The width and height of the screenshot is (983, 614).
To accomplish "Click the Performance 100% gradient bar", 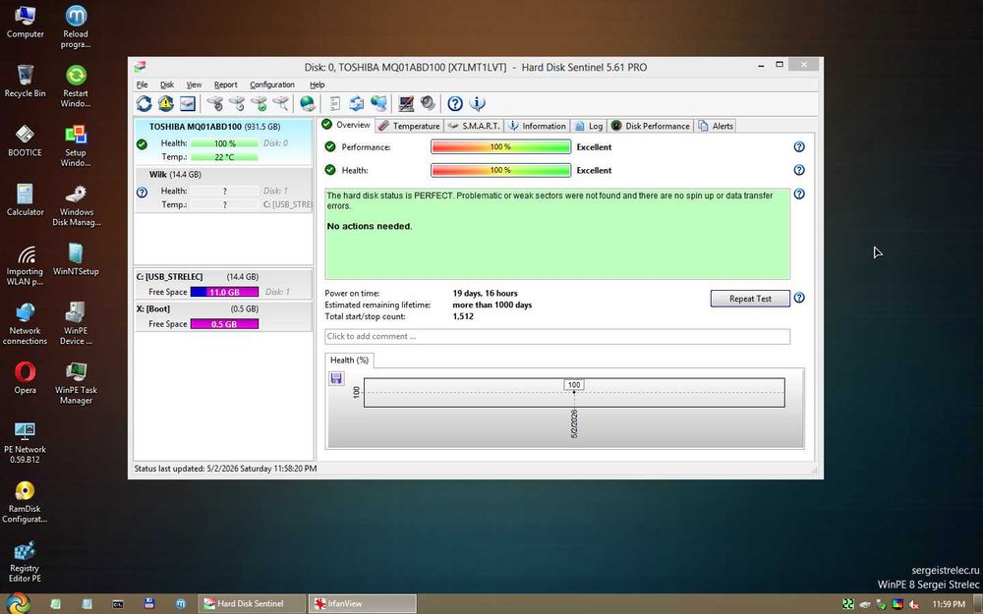I will tap(500, 146).
